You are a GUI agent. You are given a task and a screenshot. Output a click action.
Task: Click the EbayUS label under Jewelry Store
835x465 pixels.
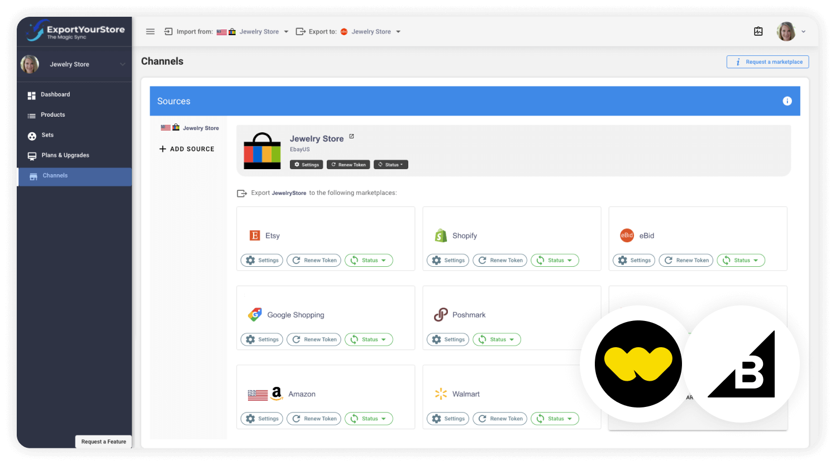[x=300, y=150]
